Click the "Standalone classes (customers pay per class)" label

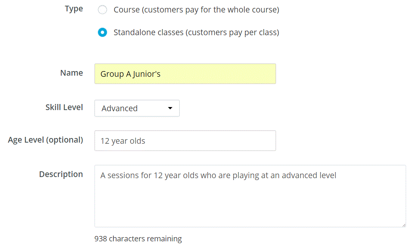pyautogui.click(x=196, y=33)
